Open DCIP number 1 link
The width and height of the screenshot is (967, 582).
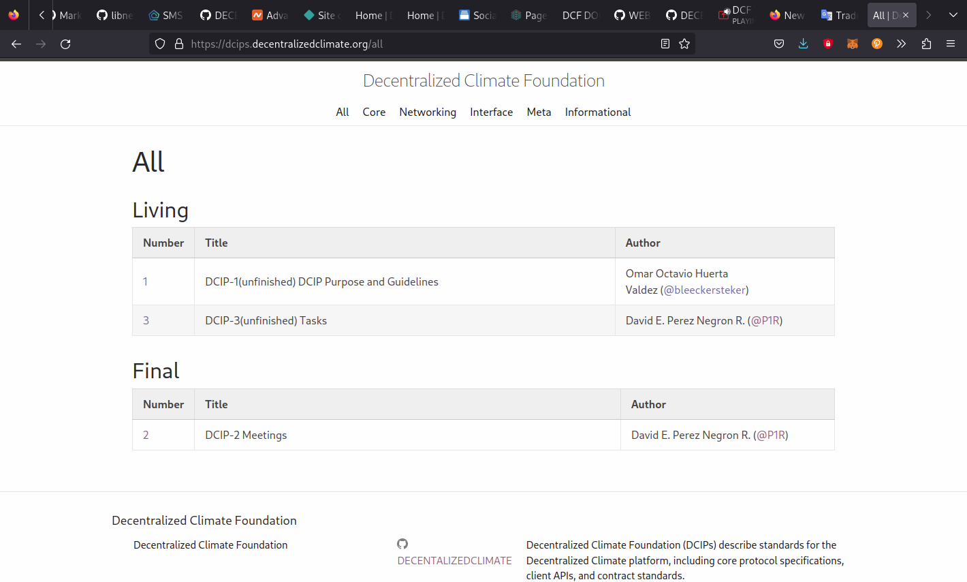coord(145,281)
